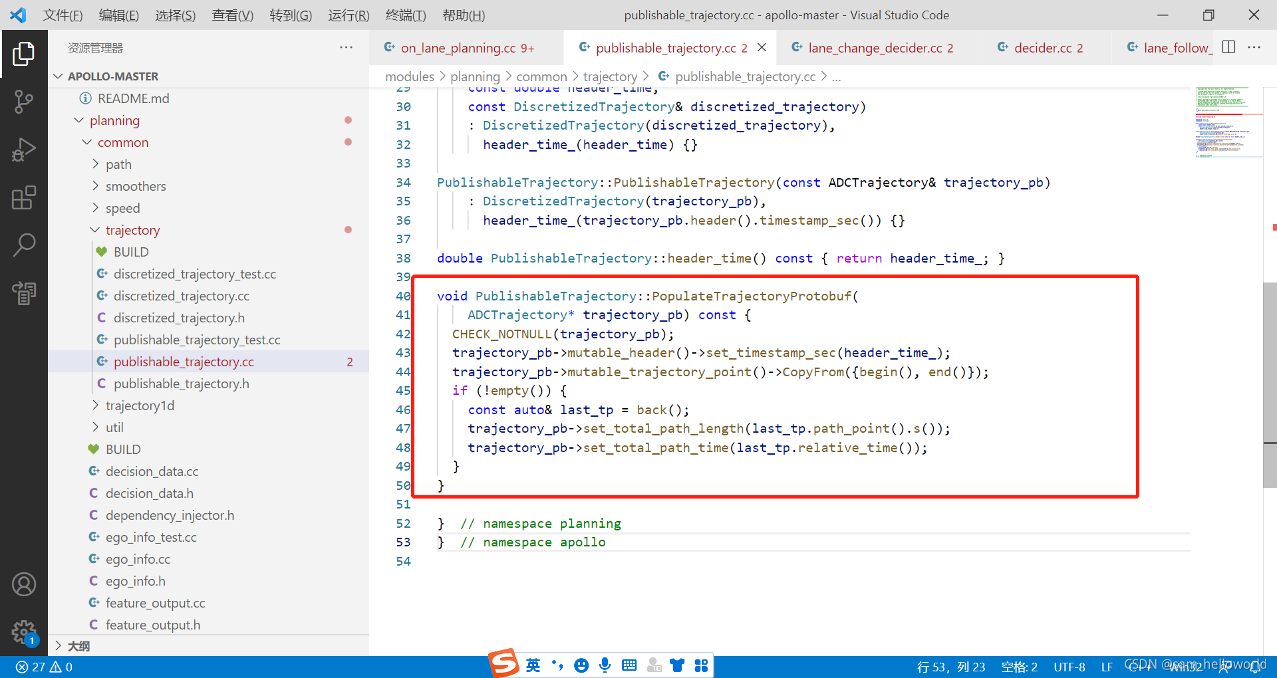Open the Source Control view
The width and height of the screenshot is (1277, 678).
click(x=23, y=102)
